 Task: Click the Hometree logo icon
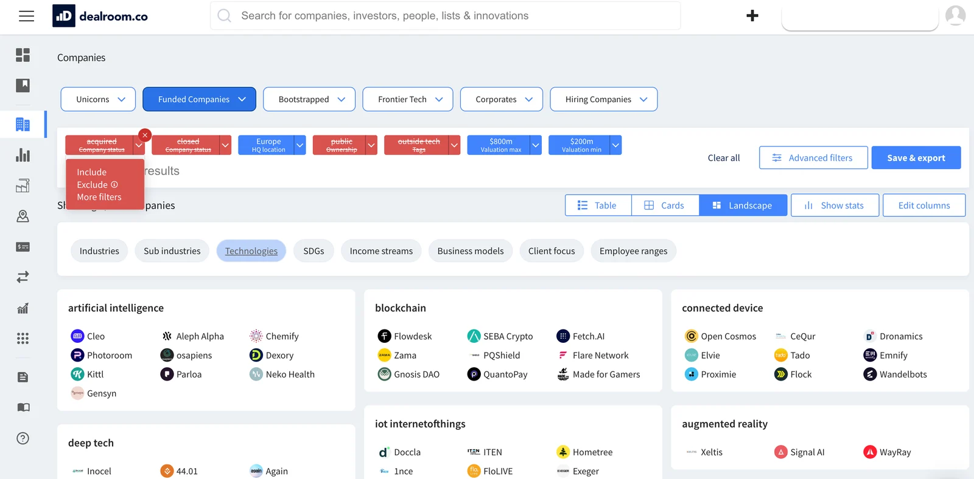coord(563,452)
